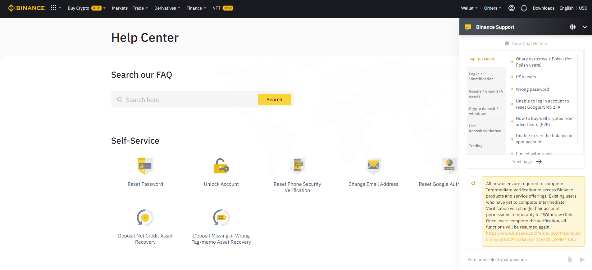Open the Markets page
Image resolution: width=592 pixels, height=270 pixels.
[x=120, y=8]
